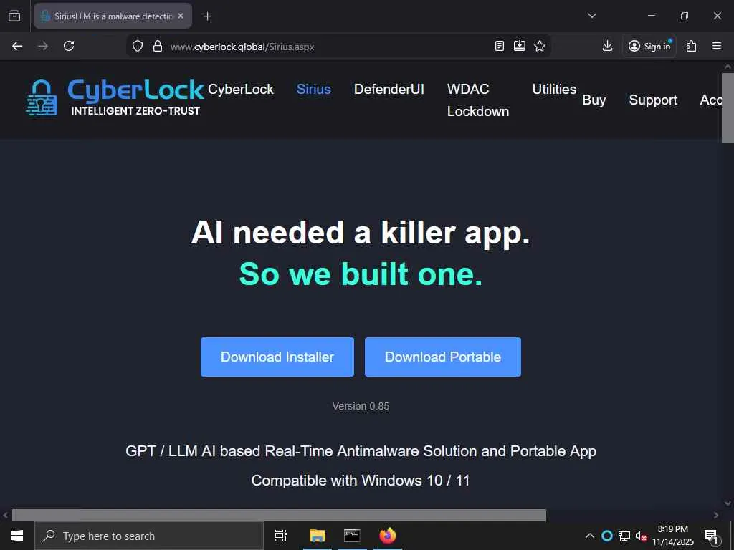This screenshot has height=550, width=734.
Task: Click the Download Installer button
Action: [x=277, y=357]
